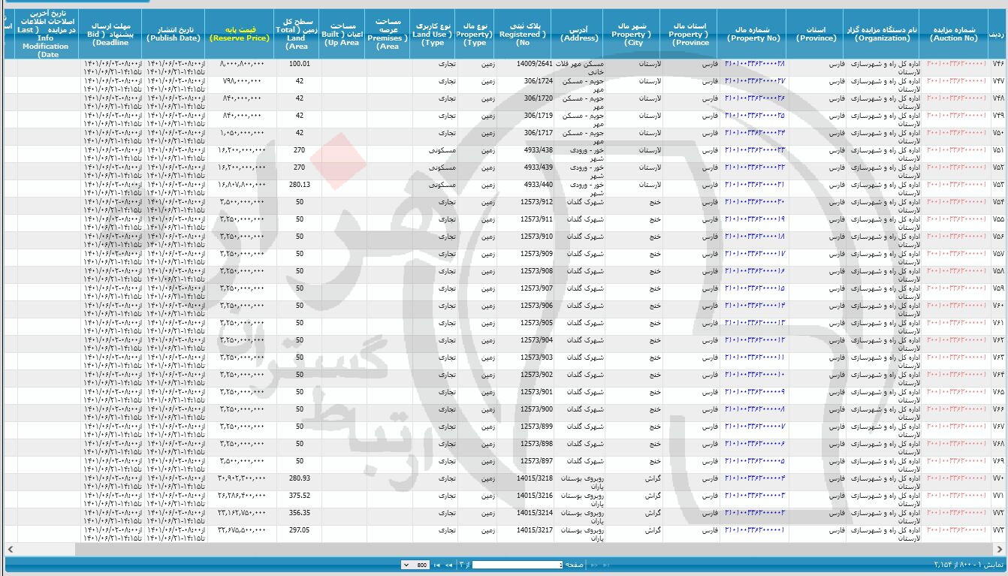The width and height of the screenshot is (1008, 576).
Task: Go to the page marked by the bar-and-arrow pager icon
Action: [437, 565]
